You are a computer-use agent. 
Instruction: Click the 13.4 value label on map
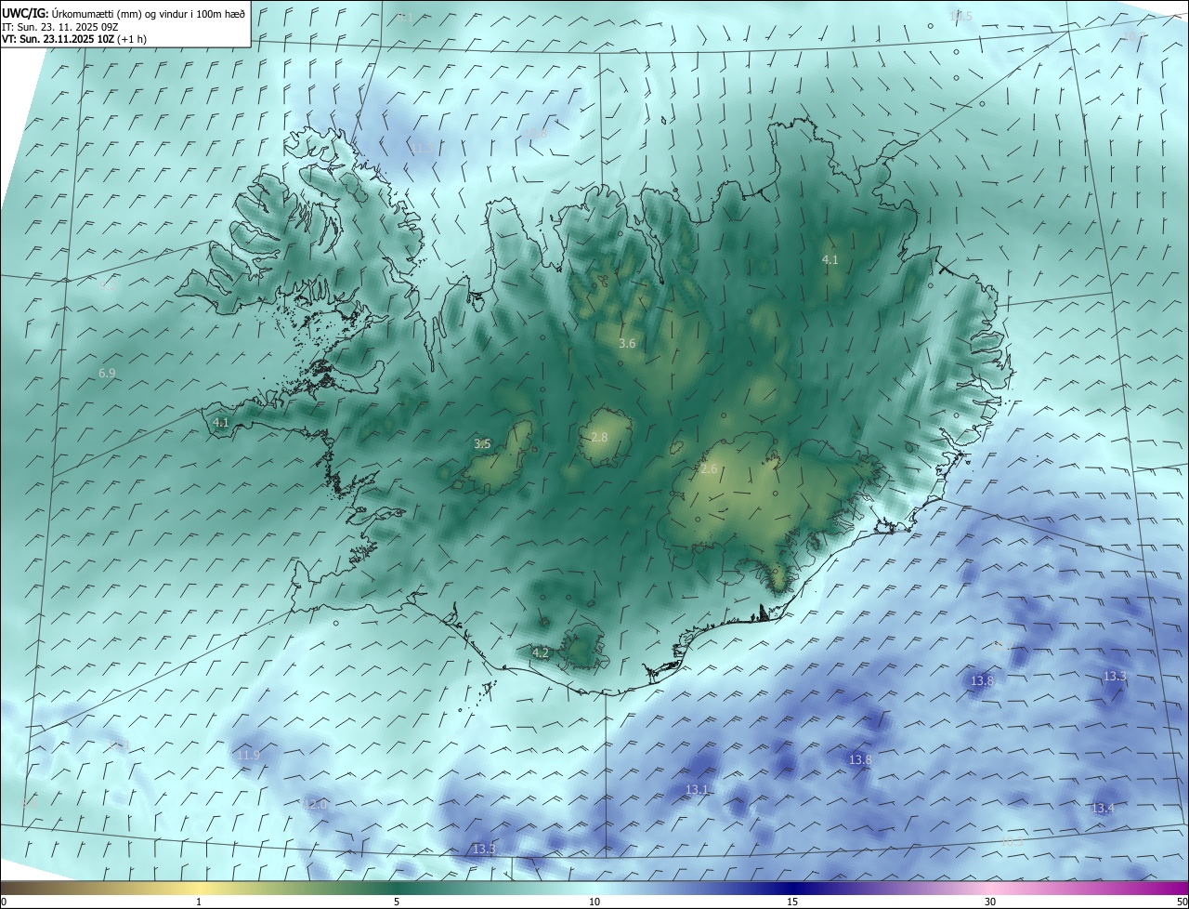coord(1103,808)
